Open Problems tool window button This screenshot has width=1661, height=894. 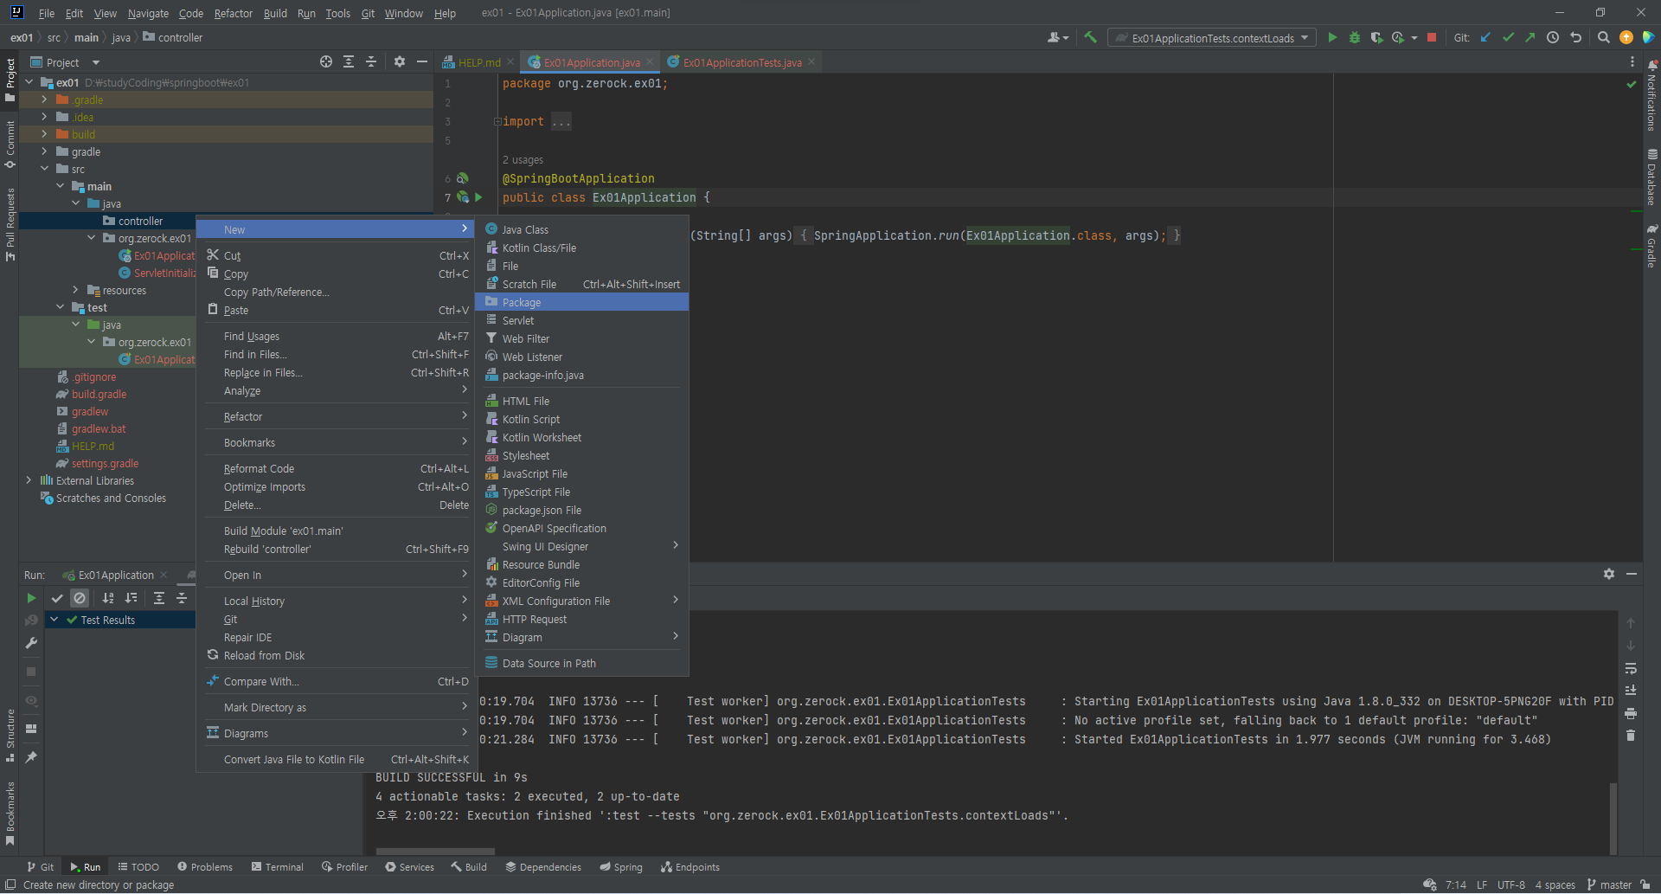(x=205, y=866)
